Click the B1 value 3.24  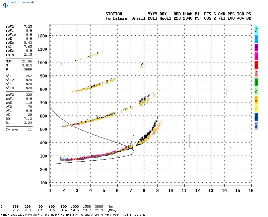28,123
